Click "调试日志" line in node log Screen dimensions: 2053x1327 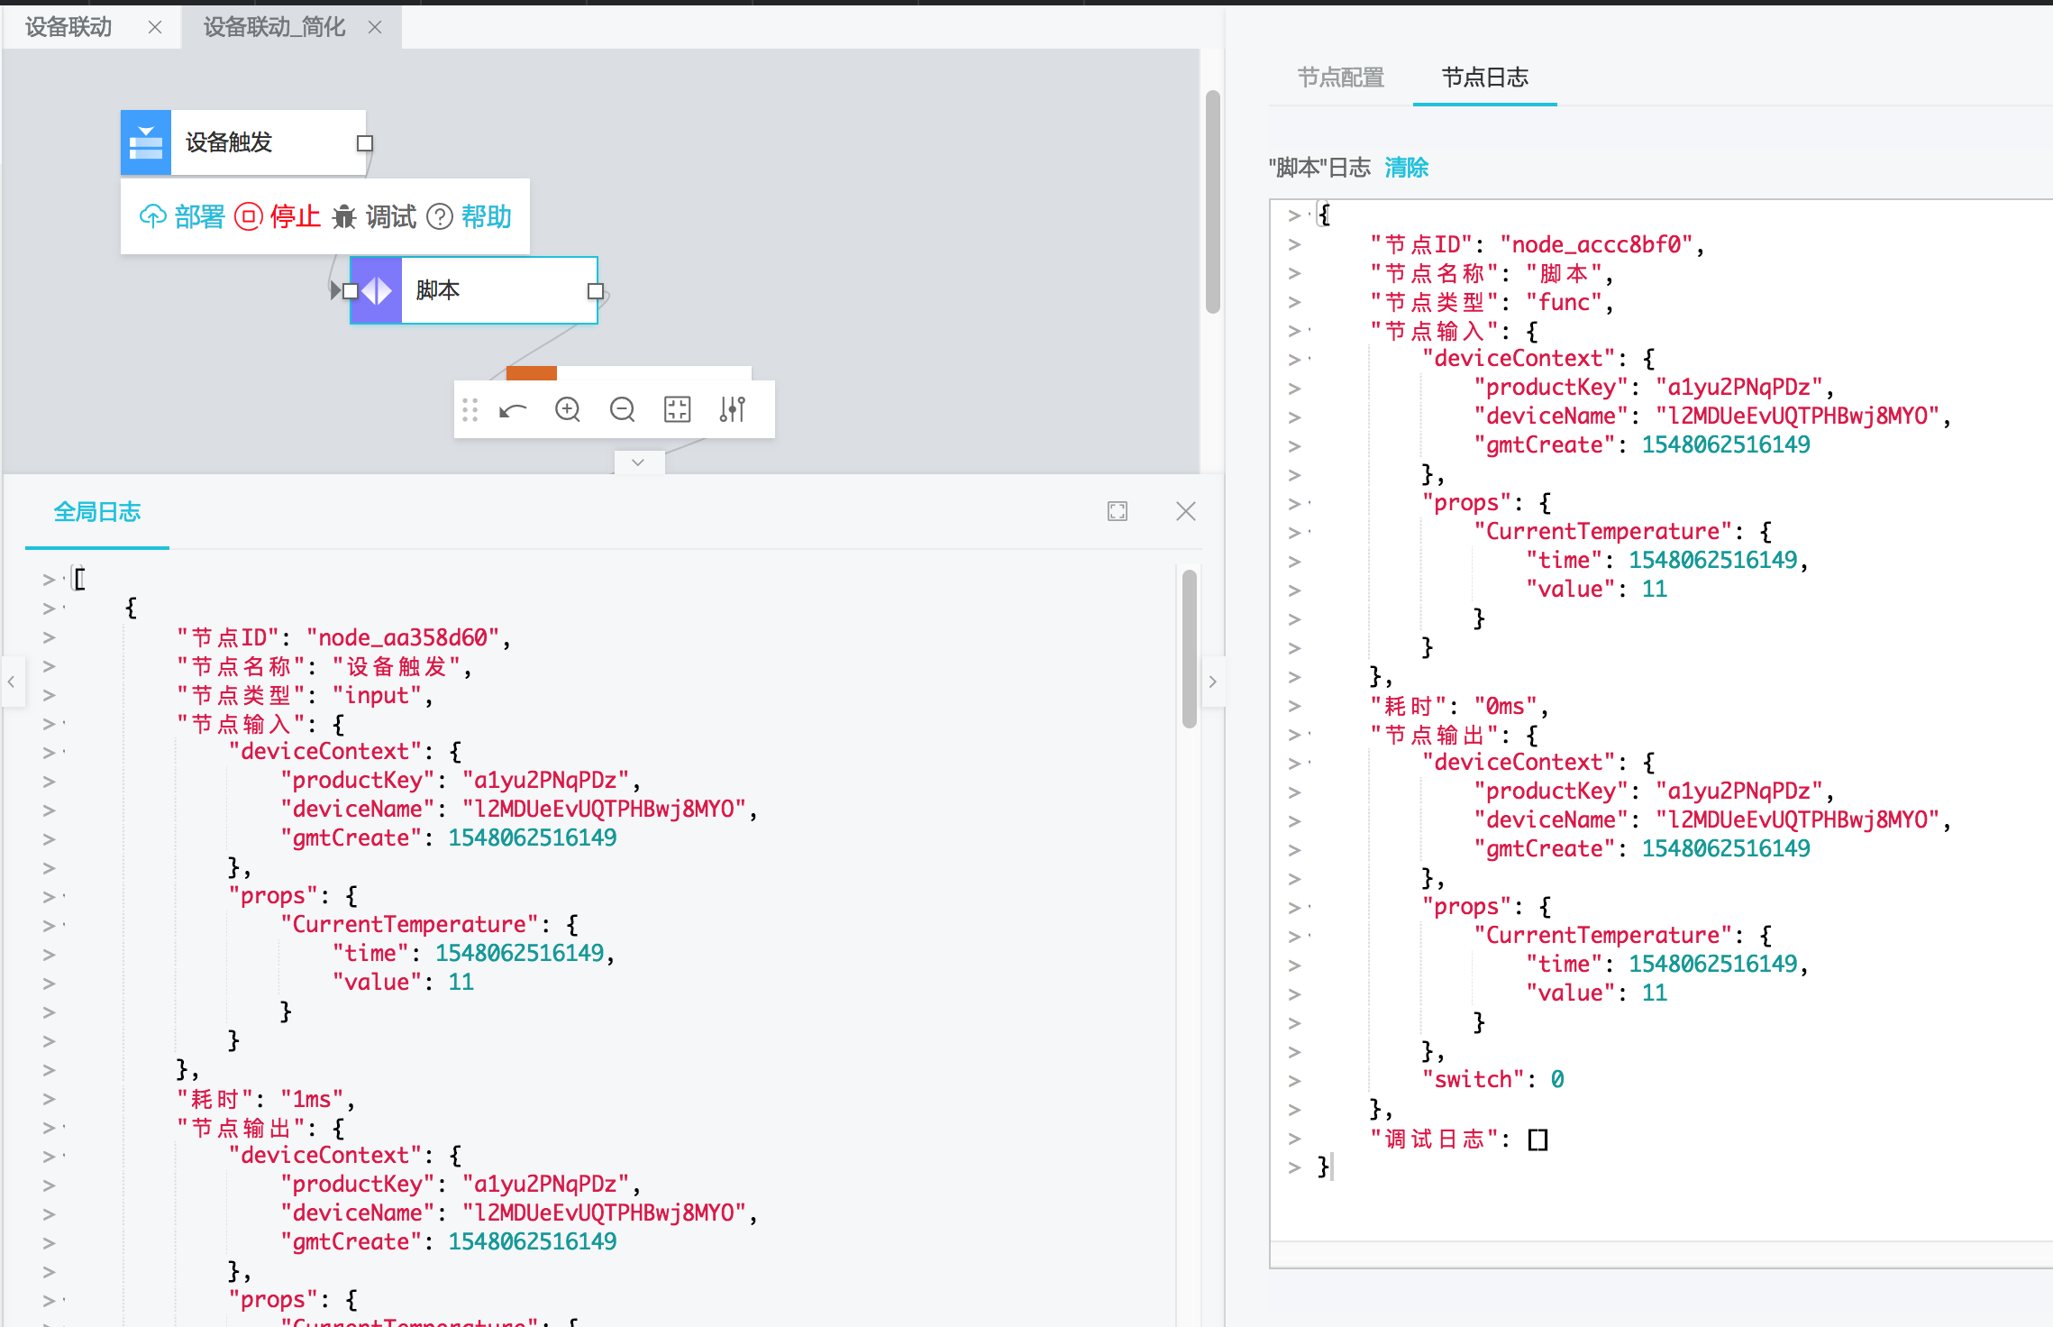tap(1458, 1139)
